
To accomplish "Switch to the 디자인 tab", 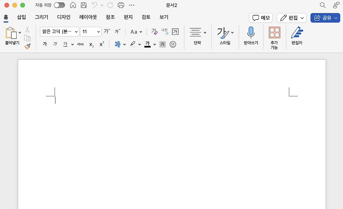I will (64, 17).
